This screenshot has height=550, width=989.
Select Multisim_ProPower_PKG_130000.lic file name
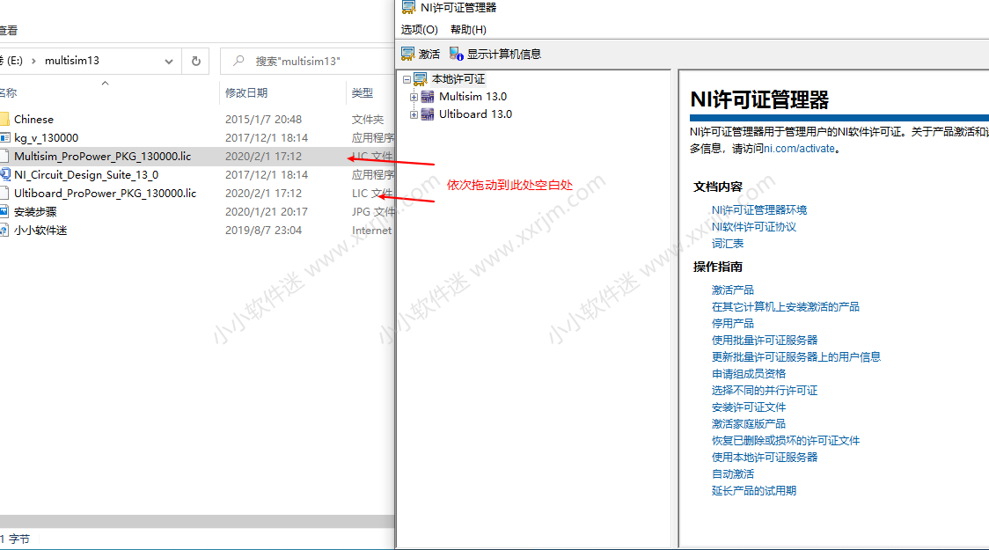[x=103, y=157]
